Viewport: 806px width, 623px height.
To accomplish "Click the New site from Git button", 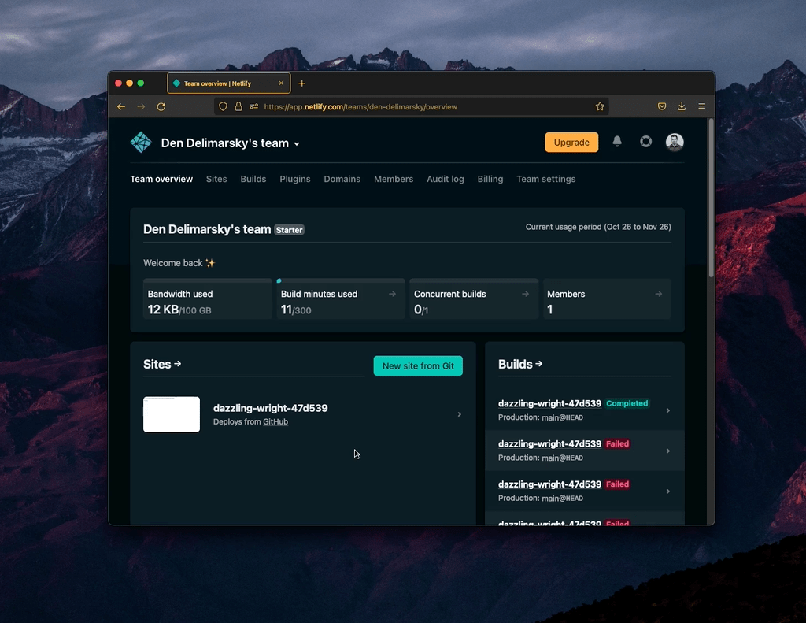I will (x=417, y=365).
